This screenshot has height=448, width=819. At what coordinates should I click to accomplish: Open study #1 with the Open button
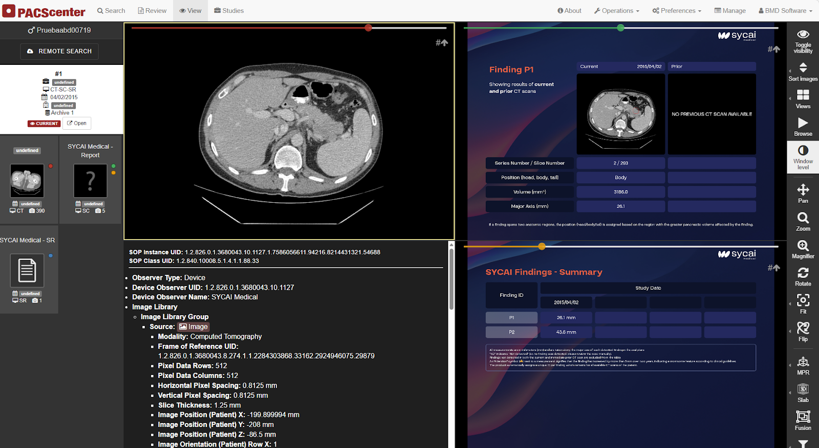click(x=77, y=123)
